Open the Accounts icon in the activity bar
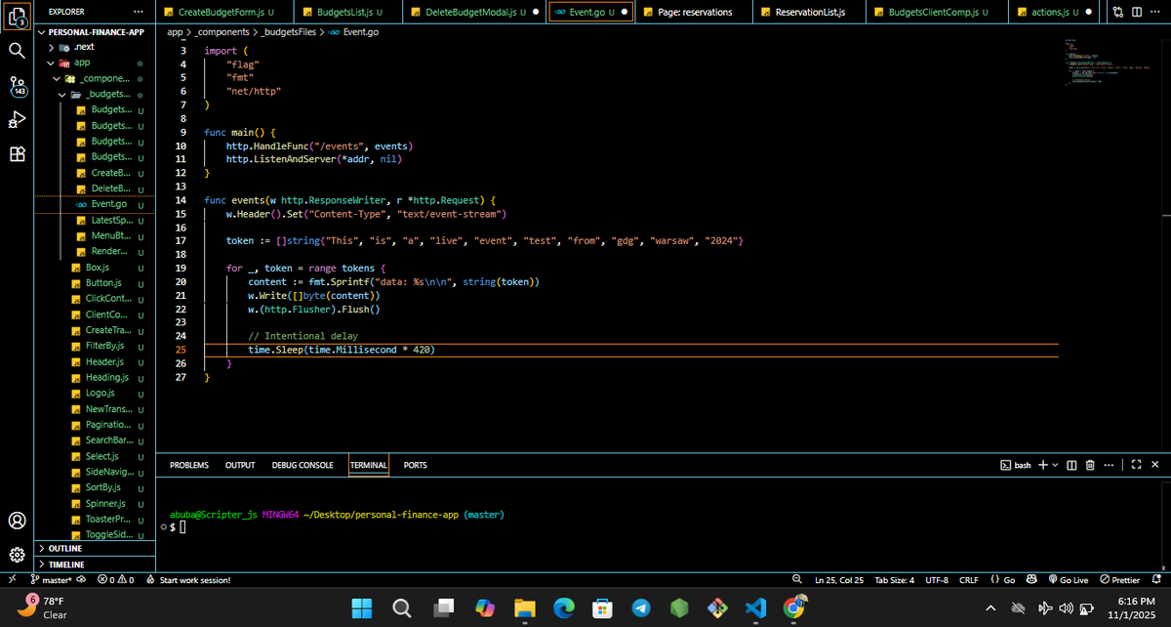Viewport: 1171px width, 627px height. tap(17, 521)
